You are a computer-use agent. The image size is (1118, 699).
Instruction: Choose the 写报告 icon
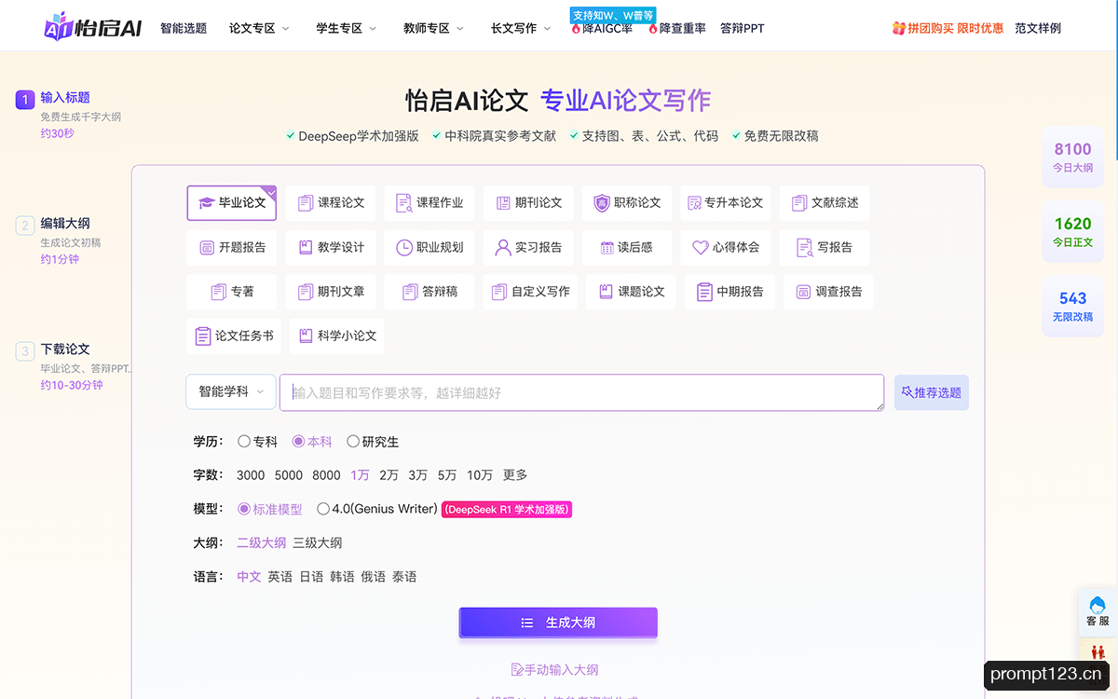point(805,247)
